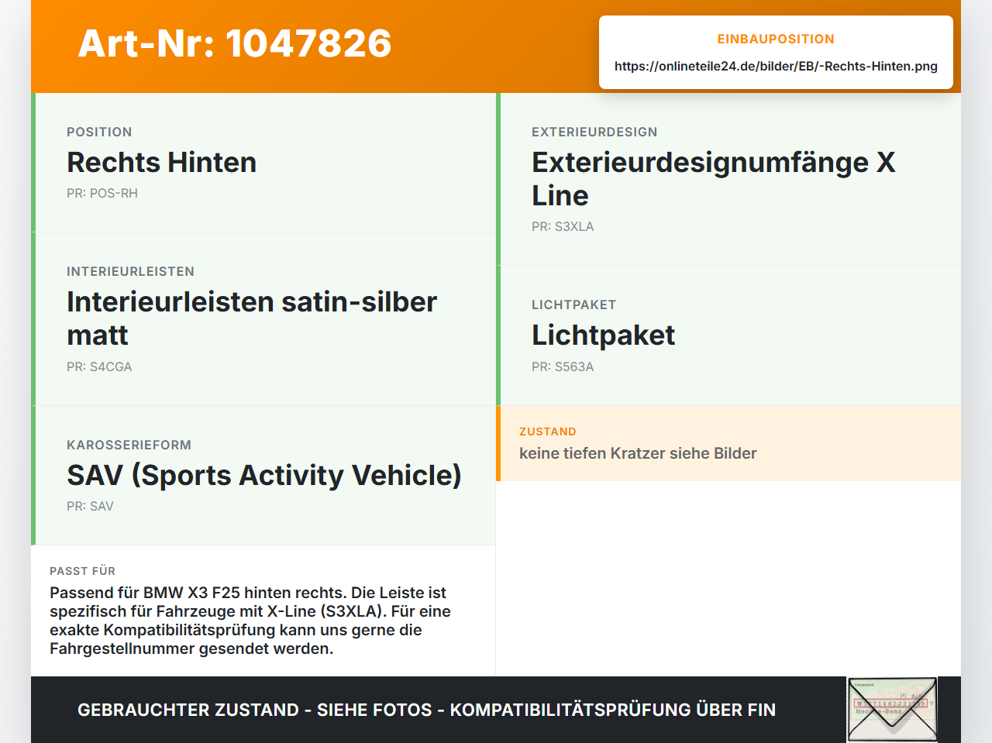Click the PR: S4CGA code

[99, 366]
